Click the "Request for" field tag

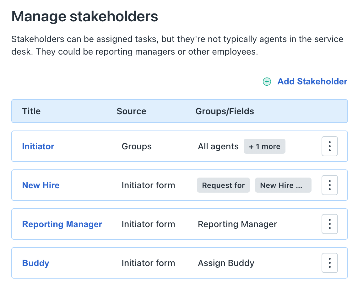pos(223,185)
